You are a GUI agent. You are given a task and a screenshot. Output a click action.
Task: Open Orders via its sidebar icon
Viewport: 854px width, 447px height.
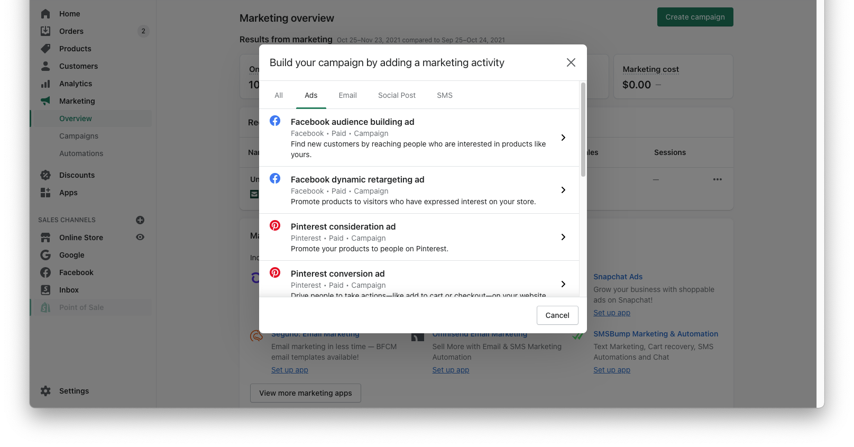tap(45, 31)
